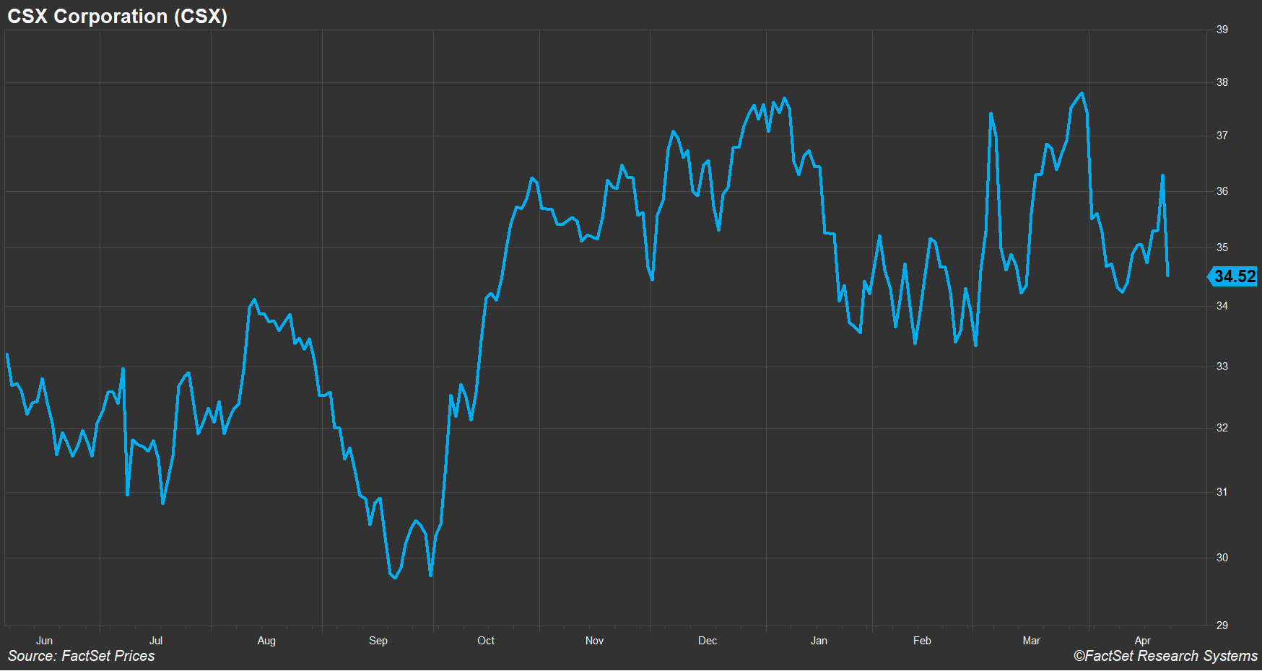Choose the Mar label on time axis
This screenshot has height=671, width=1262.
click(1031, 641)
